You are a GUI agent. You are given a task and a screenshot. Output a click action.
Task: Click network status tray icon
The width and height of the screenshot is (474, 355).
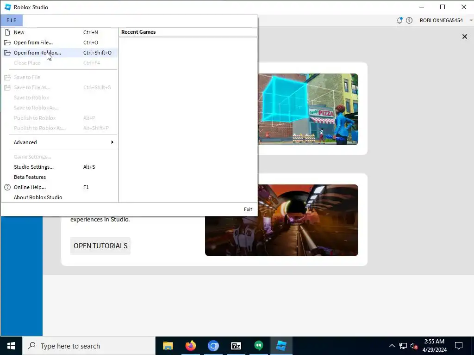[x=403, y=346]
